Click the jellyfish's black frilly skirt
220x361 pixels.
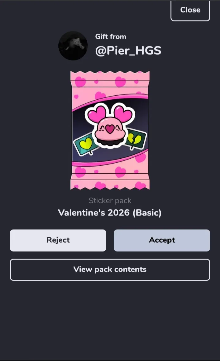coord(110,142)
